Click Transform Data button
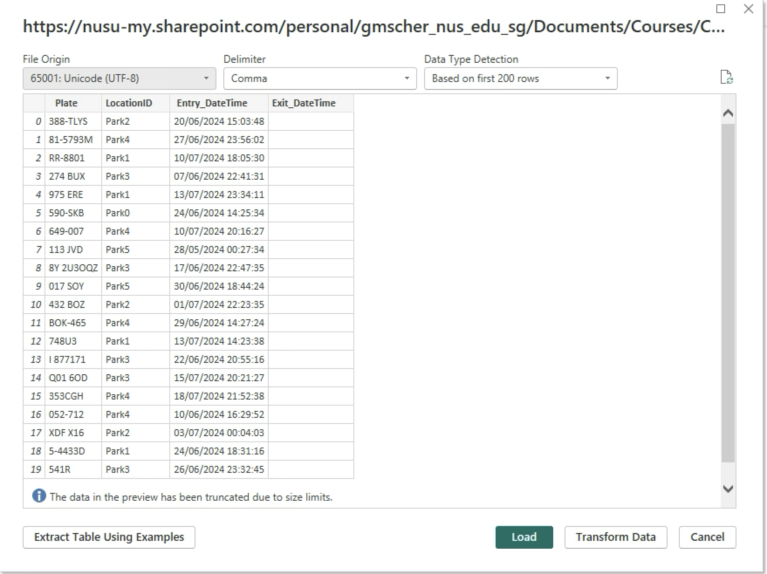 tap(616, 537)
